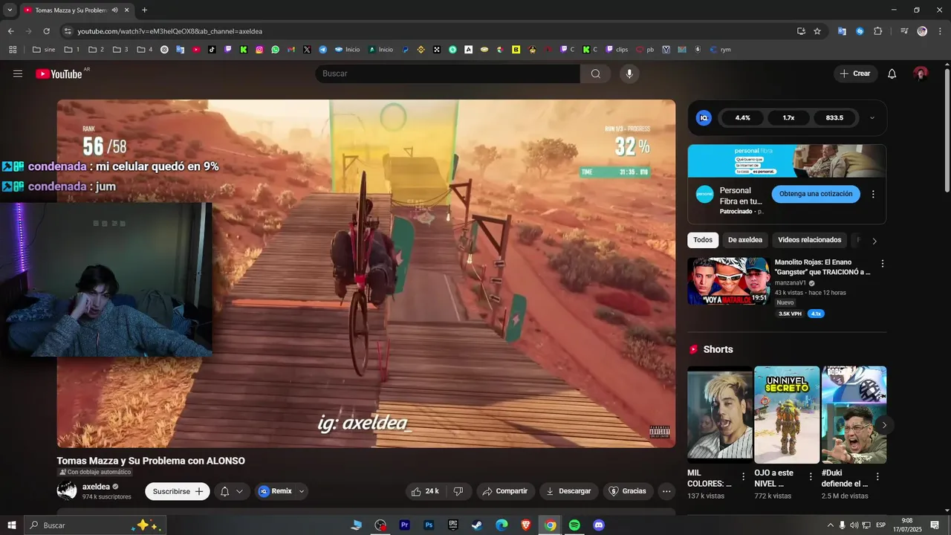Click the Compartir share button
The width and height of the screenshot is (951, 535).
[x=505, y=491]
